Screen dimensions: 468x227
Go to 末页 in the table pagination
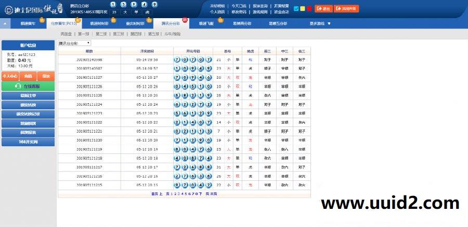click(213, 194)
